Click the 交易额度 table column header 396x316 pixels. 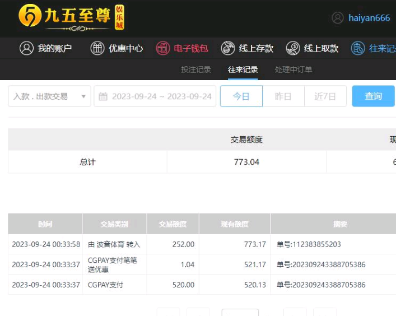point(173,224)
